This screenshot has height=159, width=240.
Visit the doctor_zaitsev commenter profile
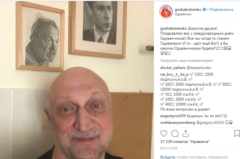[x=173, y=68]
